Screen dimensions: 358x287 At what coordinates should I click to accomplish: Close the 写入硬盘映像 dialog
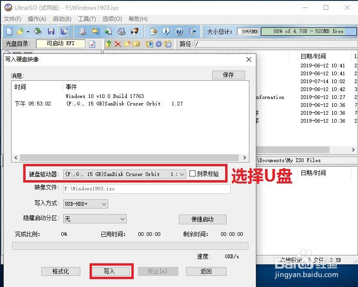click(249, 59)
